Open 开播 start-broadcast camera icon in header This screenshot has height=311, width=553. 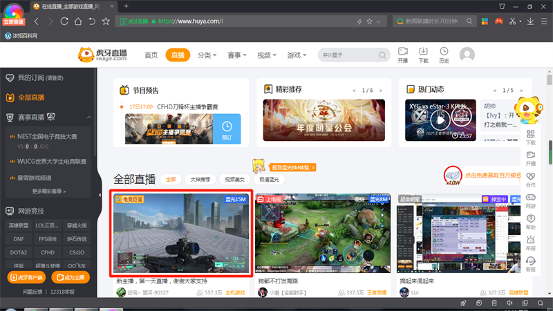point(403,55)
